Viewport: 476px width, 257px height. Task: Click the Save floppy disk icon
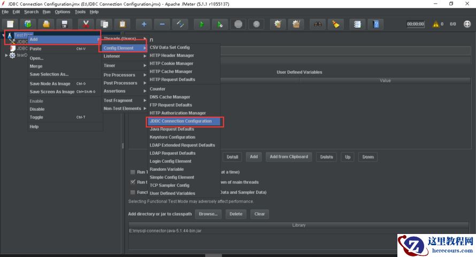(64, 24)
